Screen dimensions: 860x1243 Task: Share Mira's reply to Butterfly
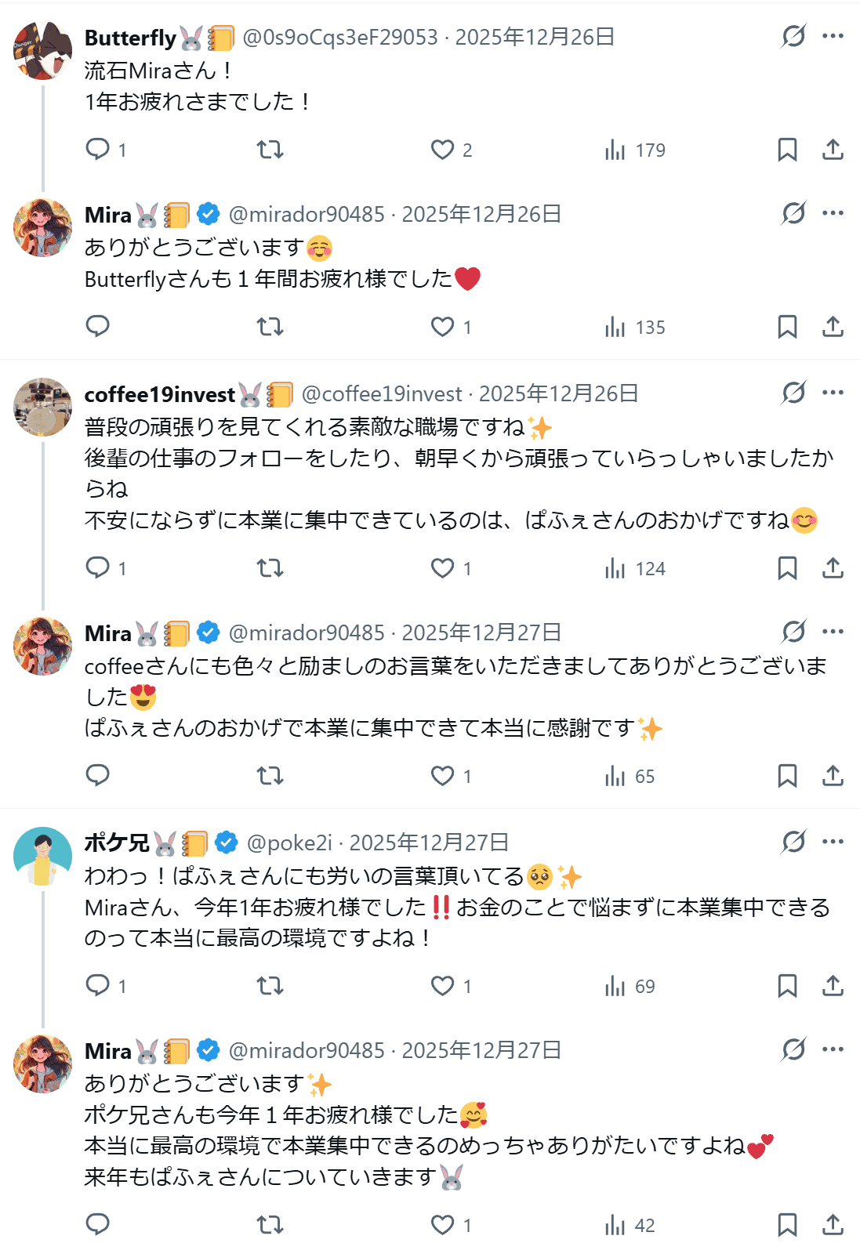coord(833,327)
